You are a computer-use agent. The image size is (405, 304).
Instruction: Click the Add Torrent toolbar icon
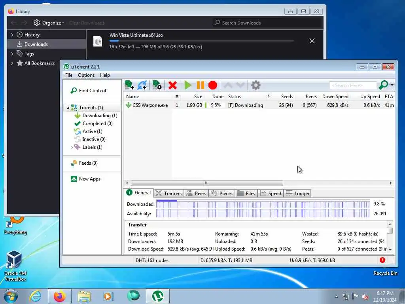pos(129,85)
